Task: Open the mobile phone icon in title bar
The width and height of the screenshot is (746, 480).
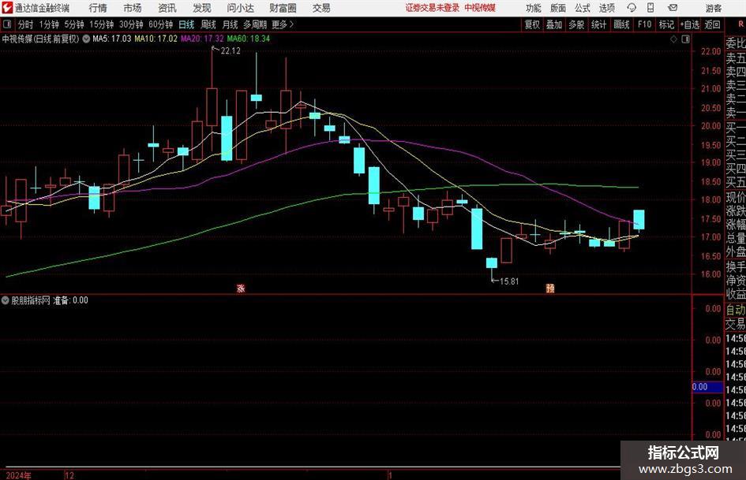Action: [650, 8]
